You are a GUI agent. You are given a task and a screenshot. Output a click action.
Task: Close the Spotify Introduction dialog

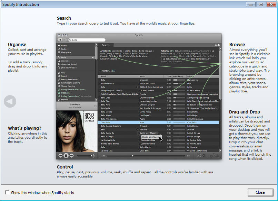[260, 192]
